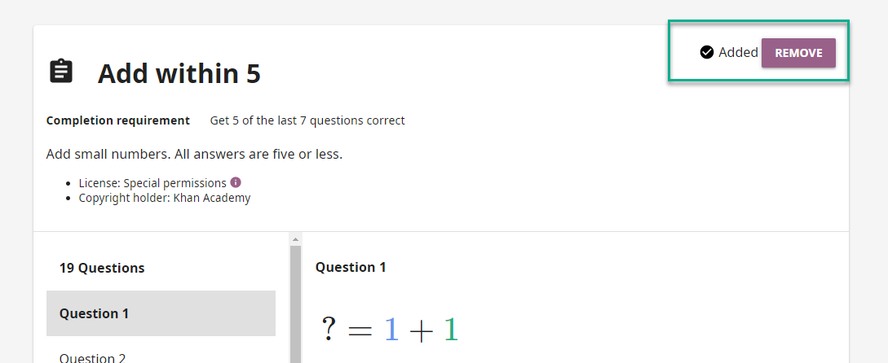Image resolution: width=888 pixels, height=363 pixels.
Task: Click the Added checkmark icon
Action: (x=707, y=53)
